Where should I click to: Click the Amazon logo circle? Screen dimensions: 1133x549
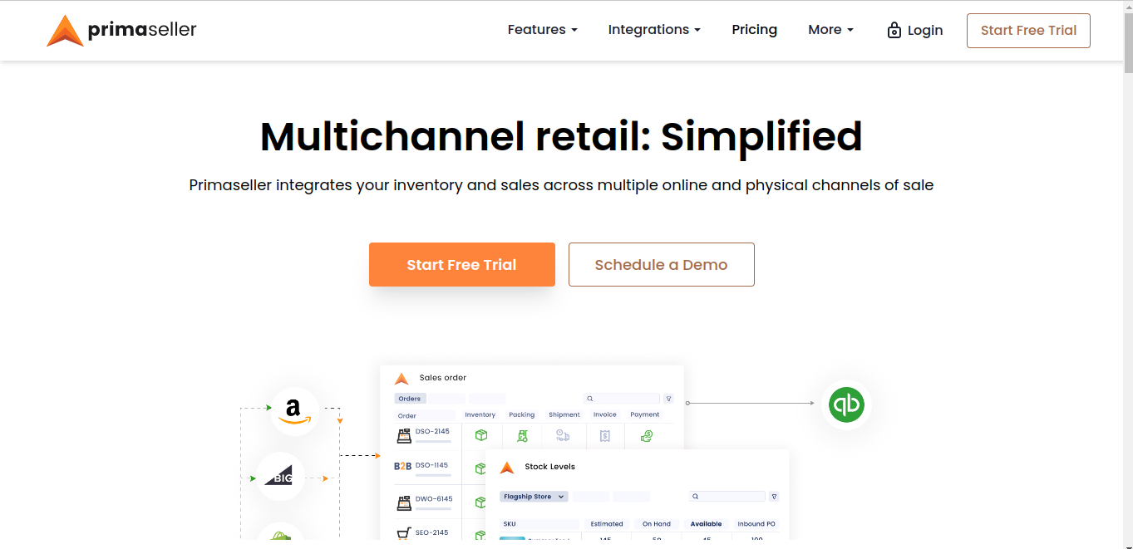point(294,410)
